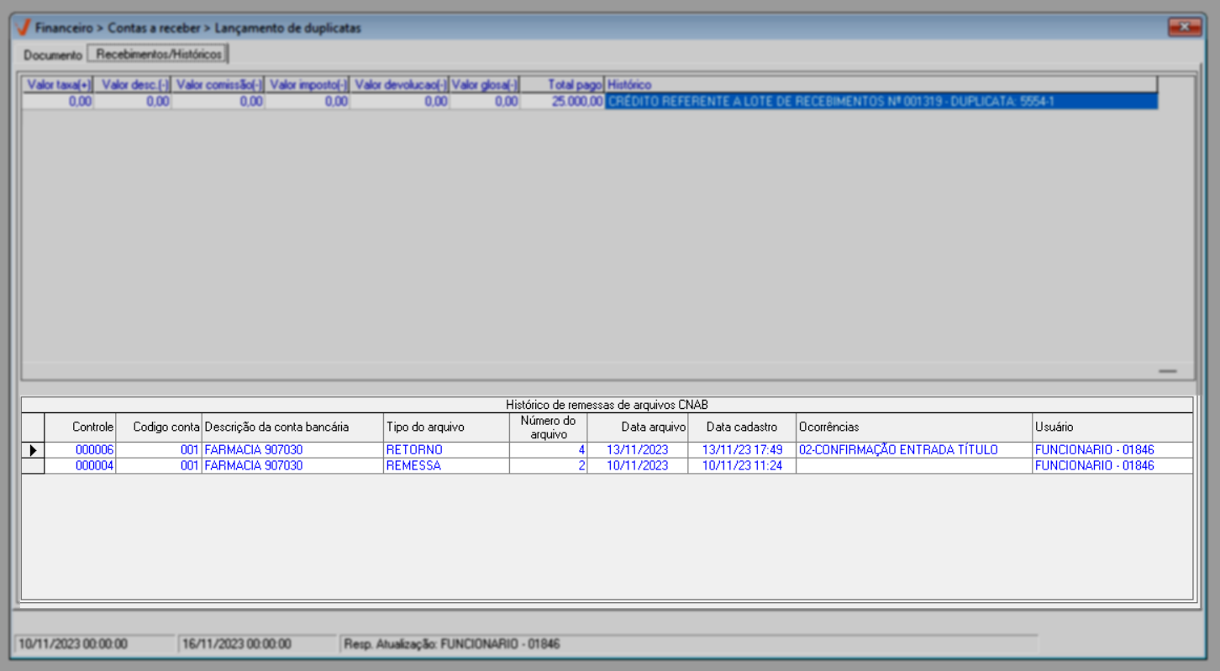
Task: Click the Ocorrências column header
Action: tap(914, 427)
